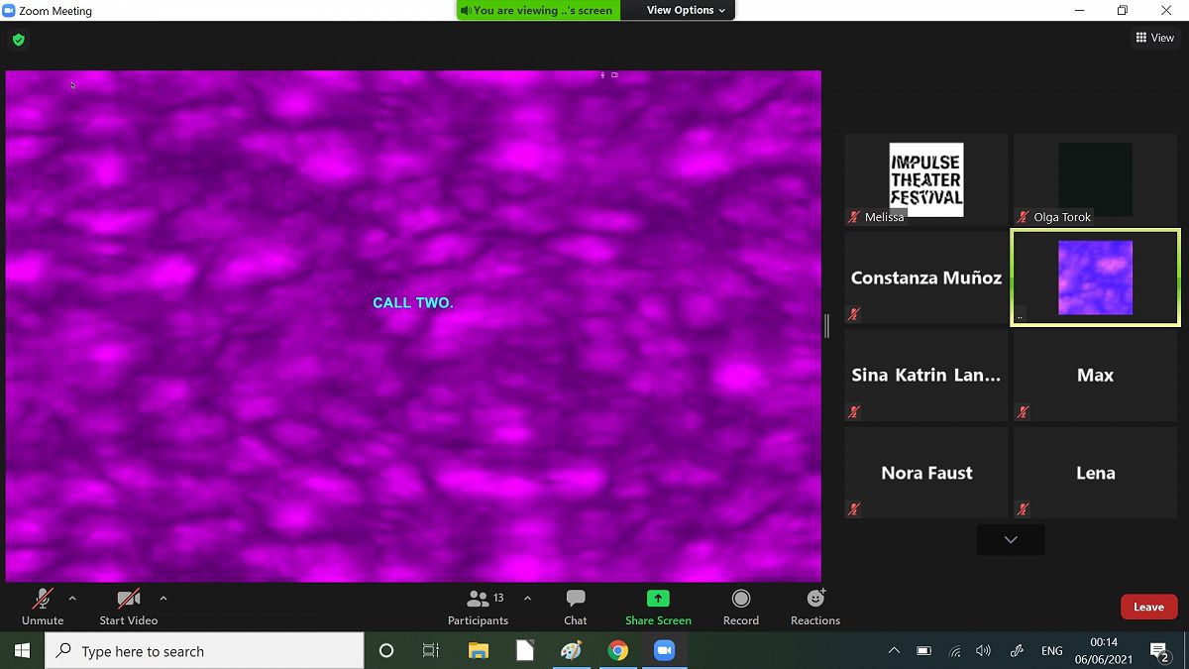Expand the arrow next to Participants
This screenshot has height=669, width=1189.
pos(527,599)
